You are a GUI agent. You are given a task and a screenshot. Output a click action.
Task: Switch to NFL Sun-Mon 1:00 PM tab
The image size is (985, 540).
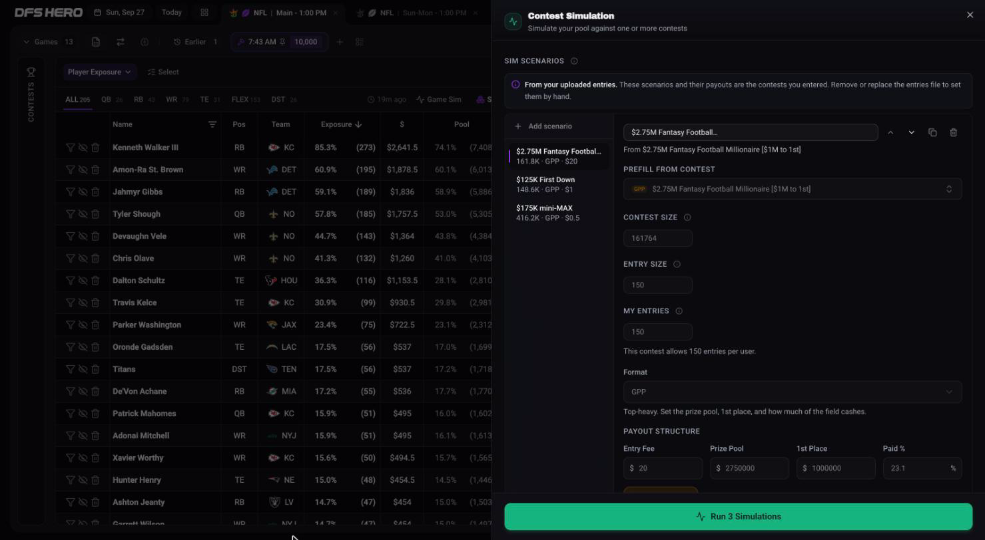[x=418, y=13]
